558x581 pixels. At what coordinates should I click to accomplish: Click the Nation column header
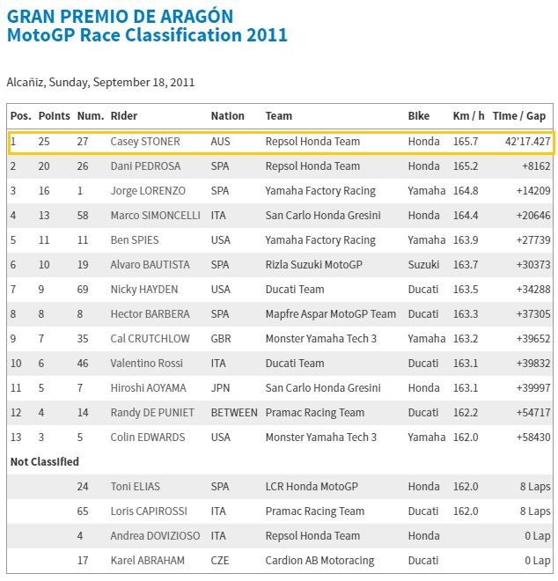click(x=227, y=116)
